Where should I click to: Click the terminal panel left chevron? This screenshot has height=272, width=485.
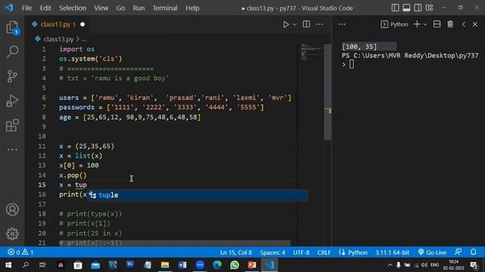point(463,24)
